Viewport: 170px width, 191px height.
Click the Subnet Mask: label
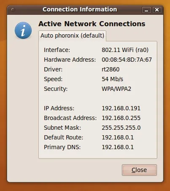[x=62, y=128]
